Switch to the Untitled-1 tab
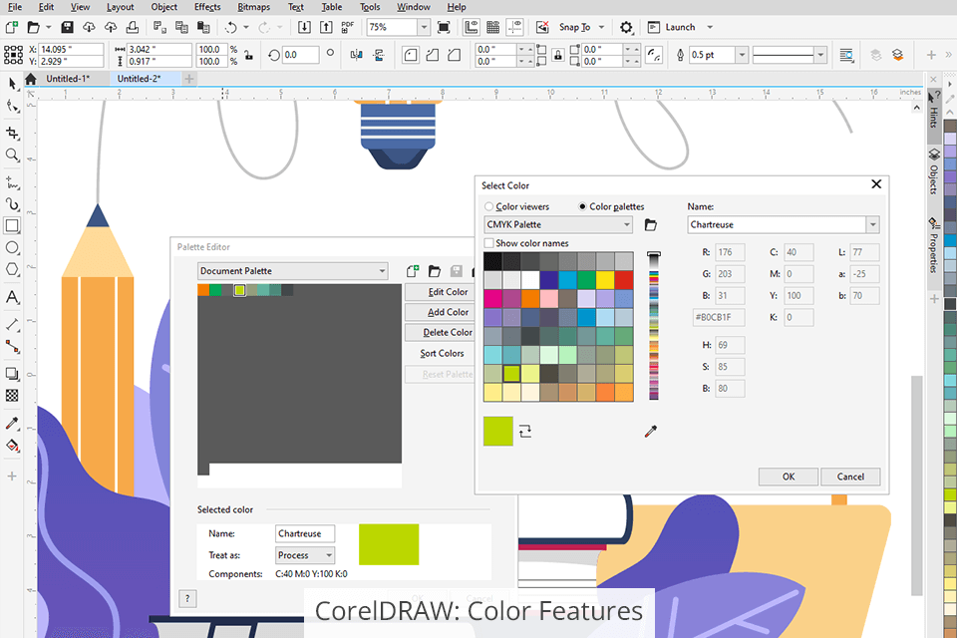This screenshot has height=638, width=957. pyautogui.click(x=68, y=78)
